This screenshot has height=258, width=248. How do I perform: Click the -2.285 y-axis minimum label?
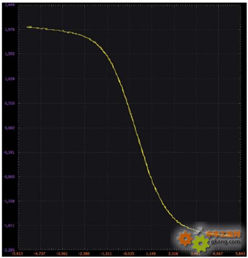pyautogui.click(x=9, y=250)
